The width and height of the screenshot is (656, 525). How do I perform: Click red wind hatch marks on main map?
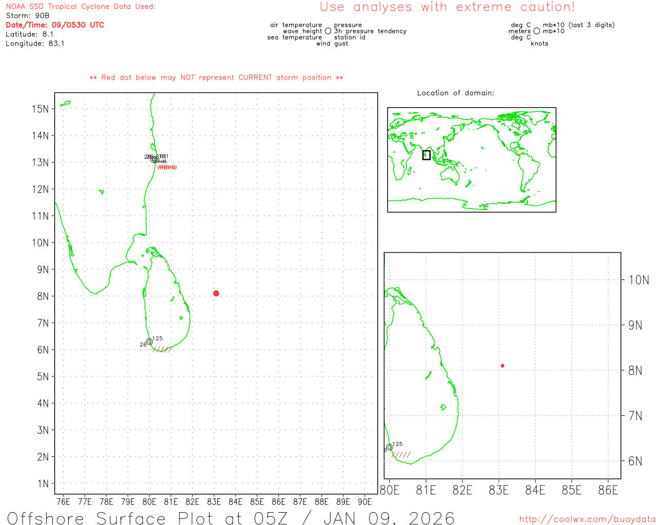click(x=162, y=349)
